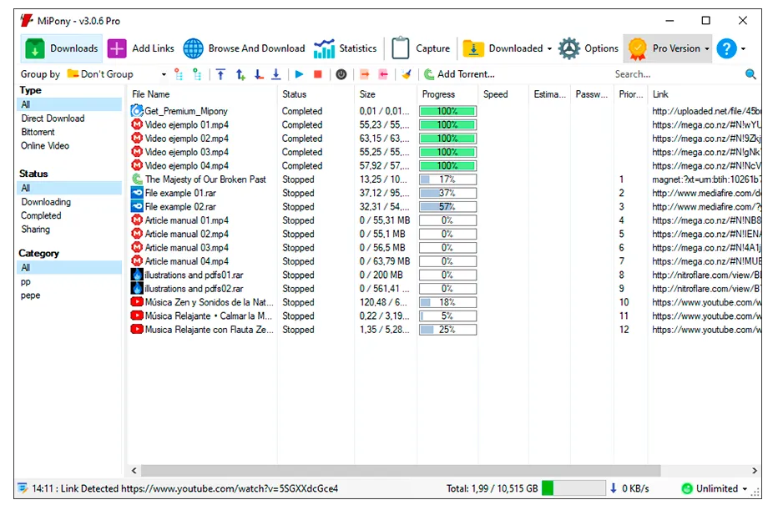Sort by the Size column header
Screen dimensions: 778x510
click(x=386, y=94)
